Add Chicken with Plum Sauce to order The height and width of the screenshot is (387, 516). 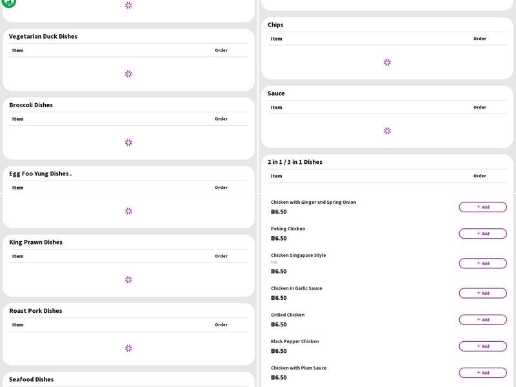[482, 372]
